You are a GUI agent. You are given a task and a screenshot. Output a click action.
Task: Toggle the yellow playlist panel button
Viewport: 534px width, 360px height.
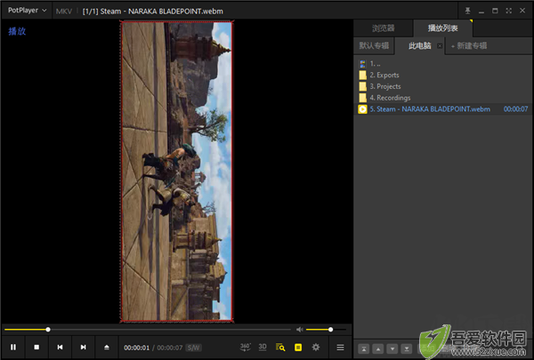pyautogui.click(x=298, y=347)
